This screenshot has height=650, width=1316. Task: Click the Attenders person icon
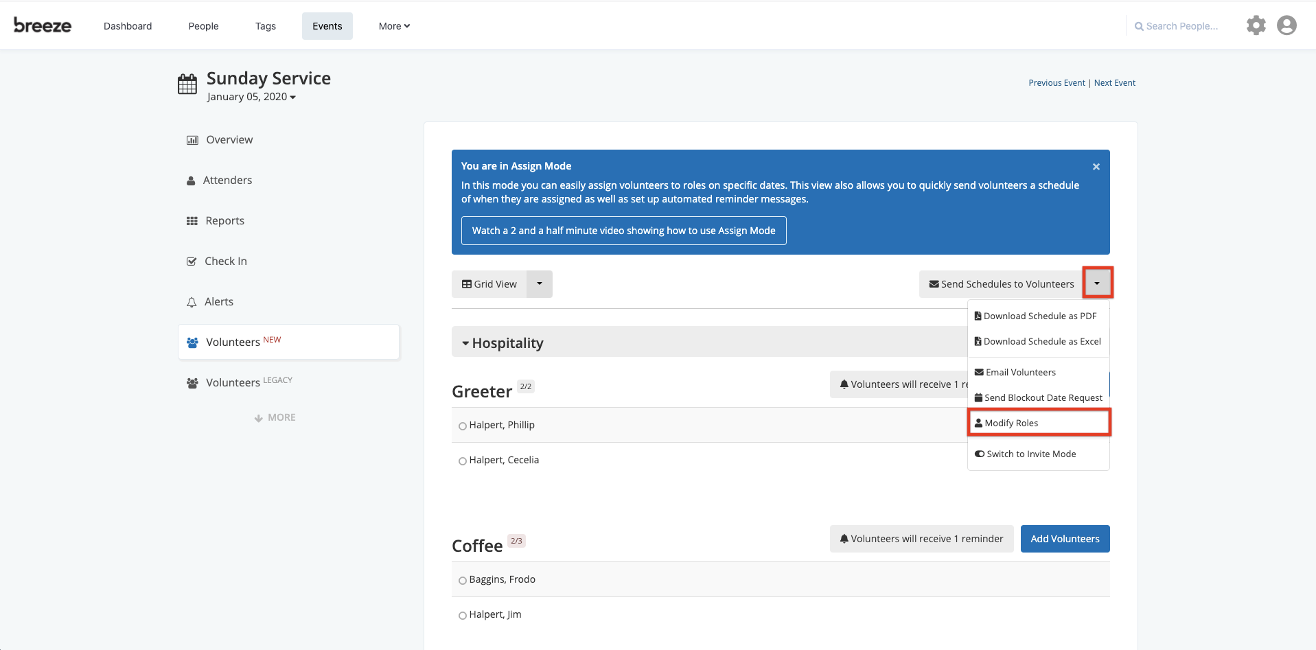tap(191, 181)
